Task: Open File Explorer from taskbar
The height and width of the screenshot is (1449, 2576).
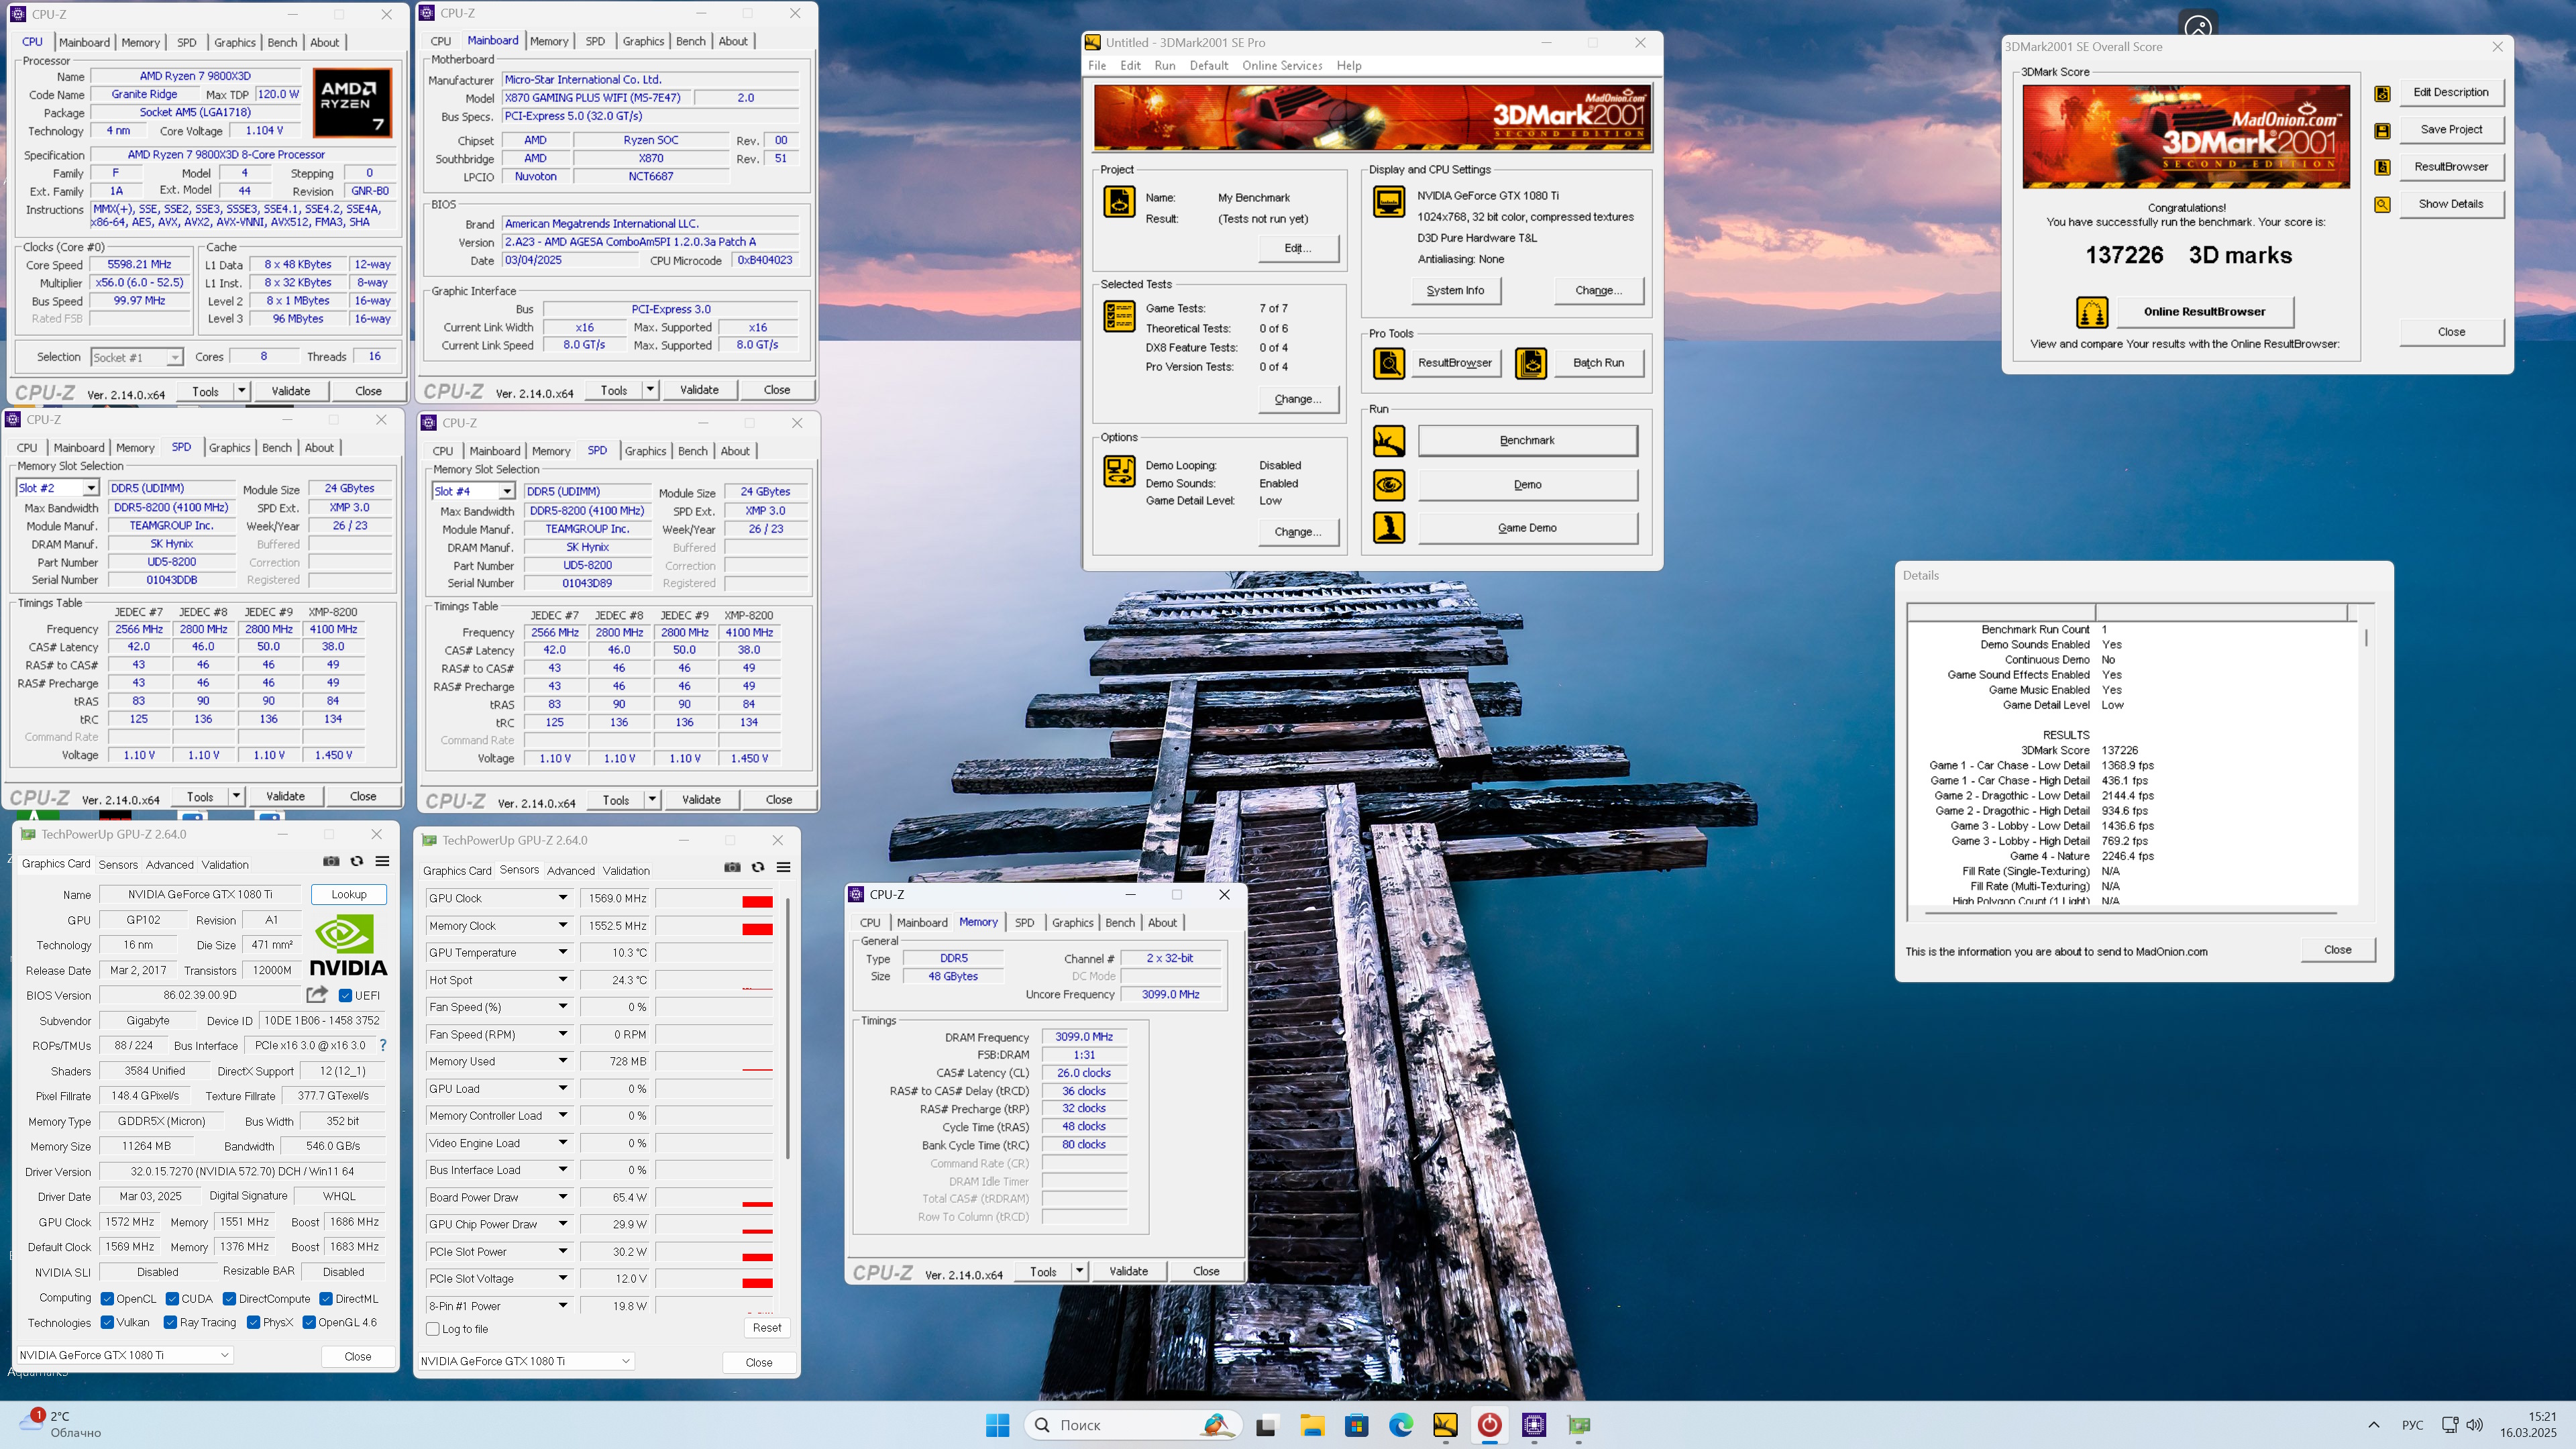Action: point(1312,1425)
